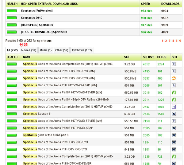Image resolution: width=184 pixels, height=165 pixels.
Task: Click site icon in Part06 XviD-ASAP row
Action: [x=174, y=128]
